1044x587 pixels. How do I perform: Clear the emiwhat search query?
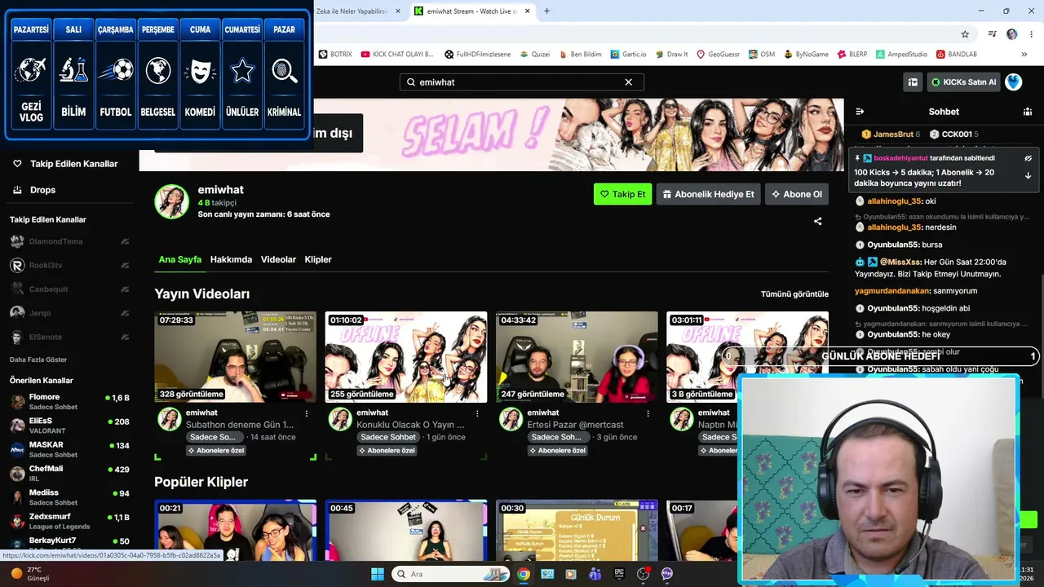coord(629,82)
